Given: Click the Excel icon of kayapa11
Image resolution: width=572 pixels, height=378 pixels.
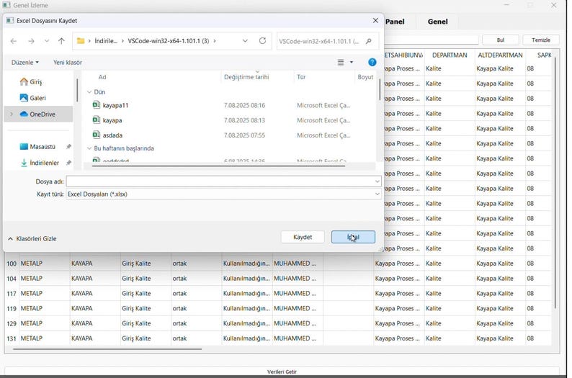Looking at the screenshot, I should point(97,105).
